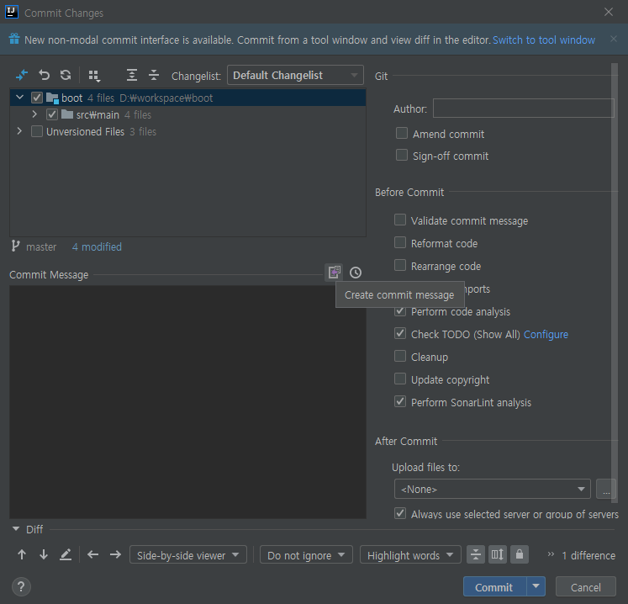
Task: Enable Rearrange code option
Action: (400, 265)
